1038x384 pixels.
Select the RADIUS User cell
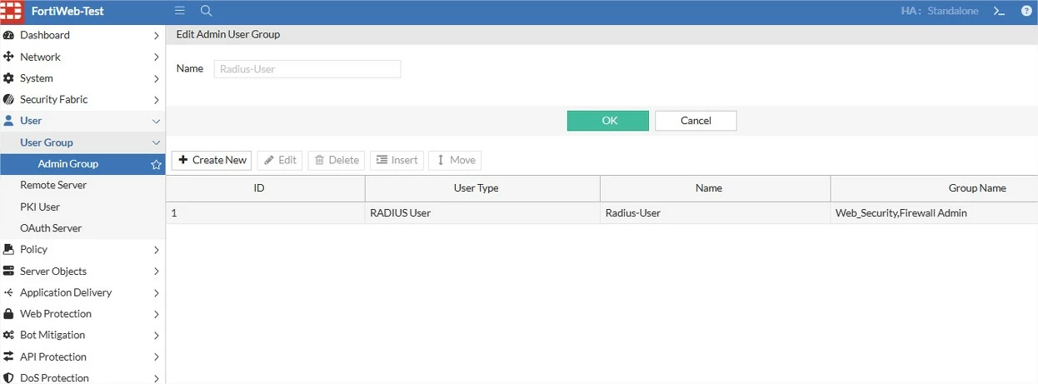(482, 213)
